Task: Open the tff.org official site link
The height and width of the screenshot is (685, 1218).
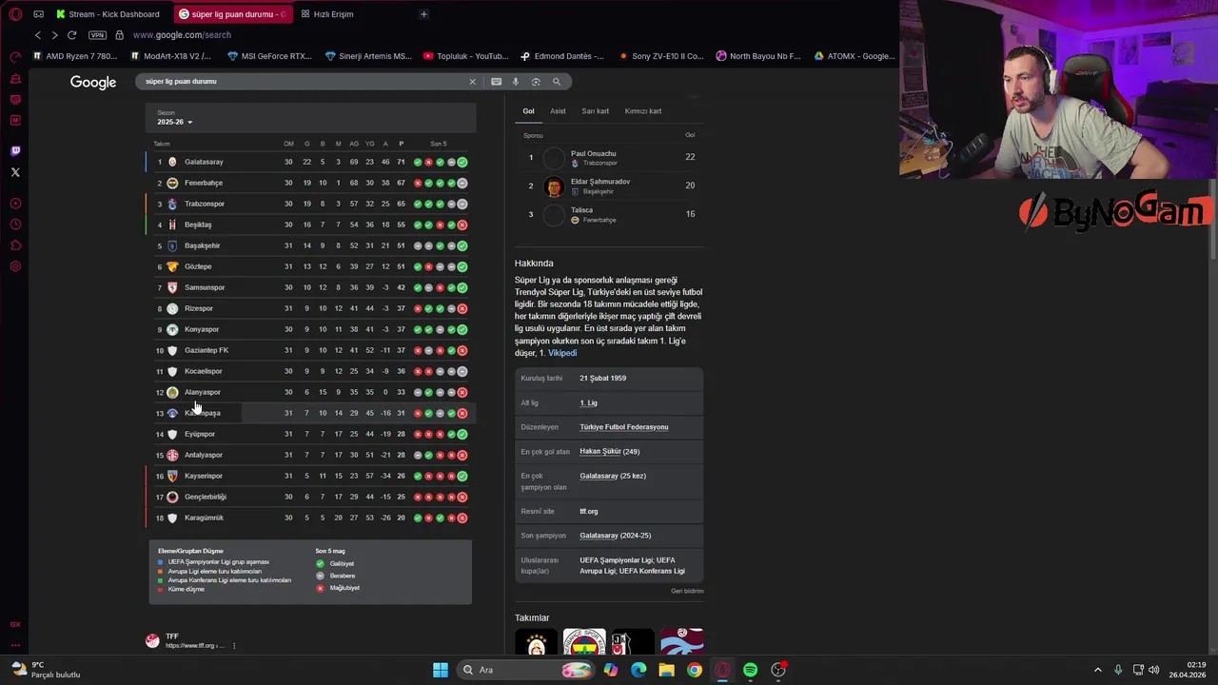Action: point(589,512)
